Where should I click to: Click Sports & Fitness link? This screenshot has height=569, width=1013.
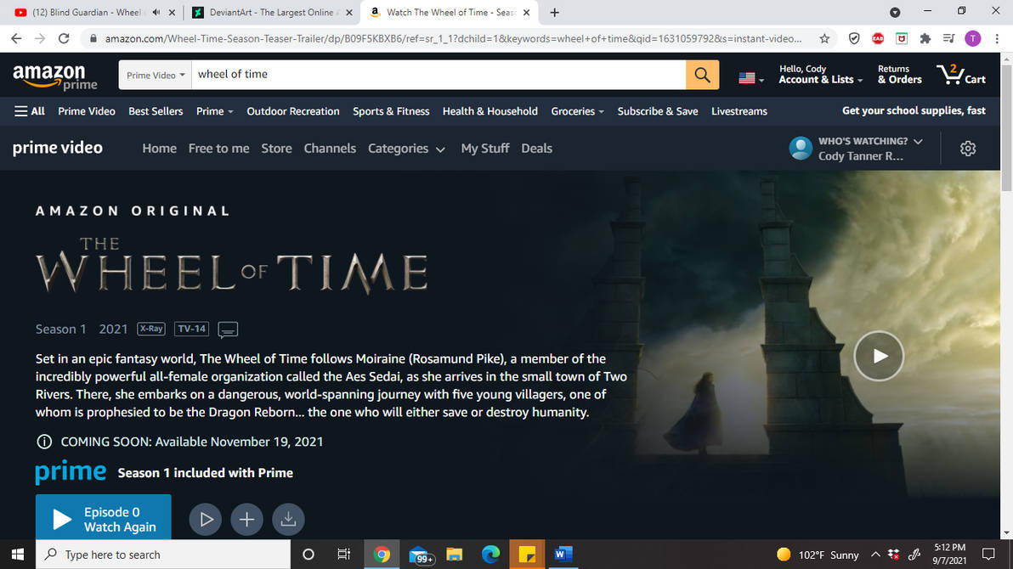(391, 111)
